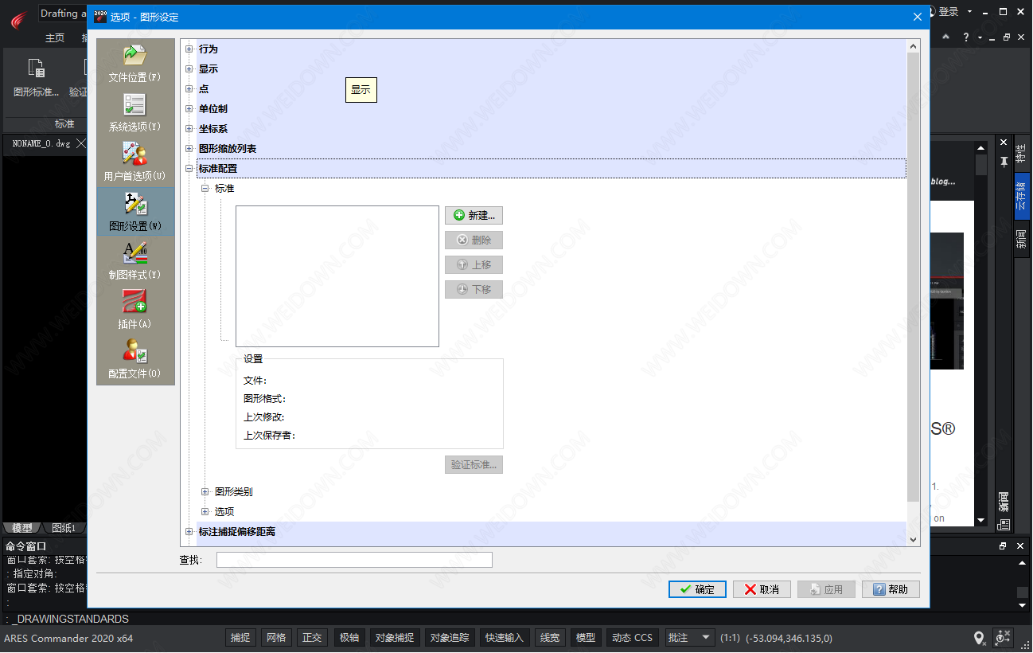Toggle 动态 CCS in the status bar
The image size is (1033, 653).
pos(632,638)
